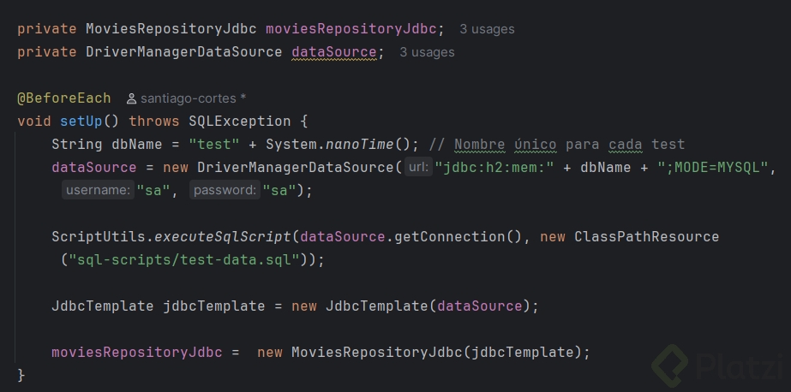Open the 3 usages hint for moviesRepositoryJdbc field

487,29
